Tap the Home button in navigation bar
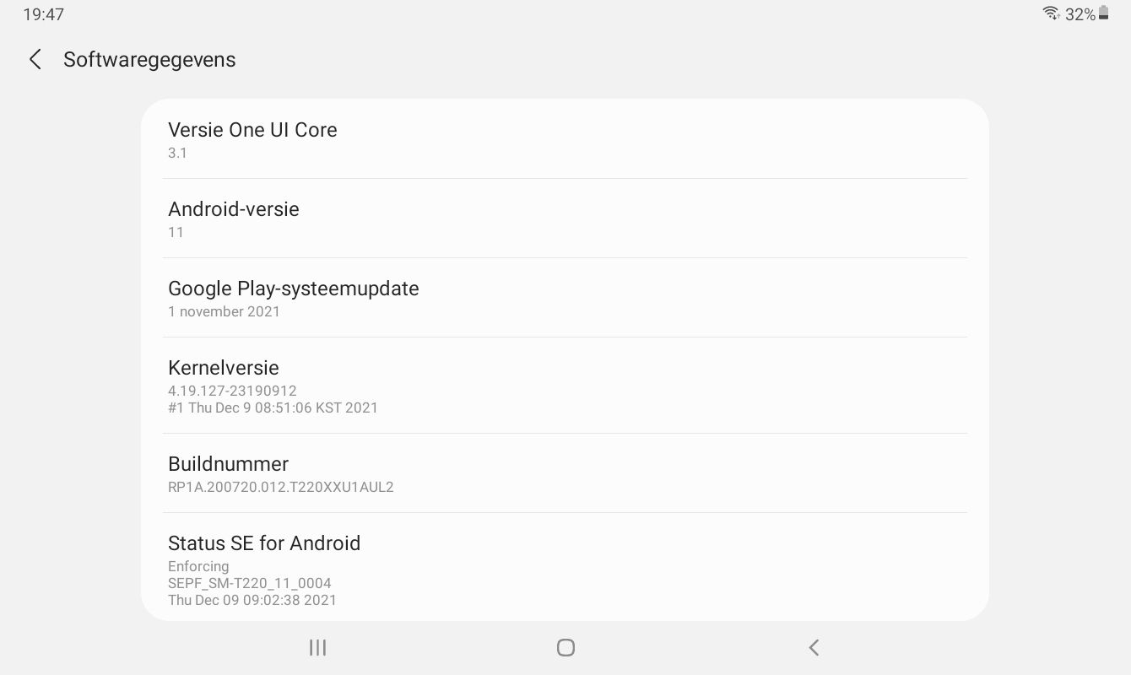 click(565, 647)
